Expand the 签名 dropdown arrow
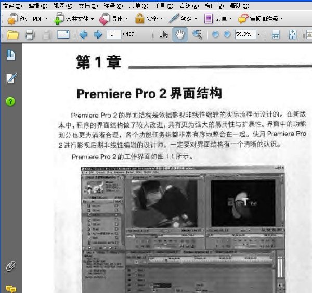 point(196,19)
